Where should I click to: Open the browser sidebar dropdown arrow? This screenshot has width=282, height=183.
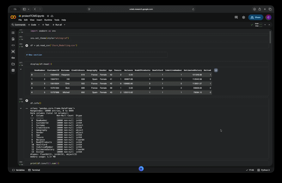[x=29, y=9]
